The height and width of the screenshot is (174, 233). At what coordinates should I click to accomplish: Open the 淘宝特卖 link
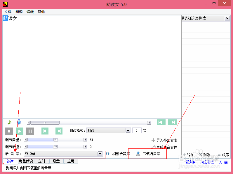pyautogui.click(x=207, y=162)
